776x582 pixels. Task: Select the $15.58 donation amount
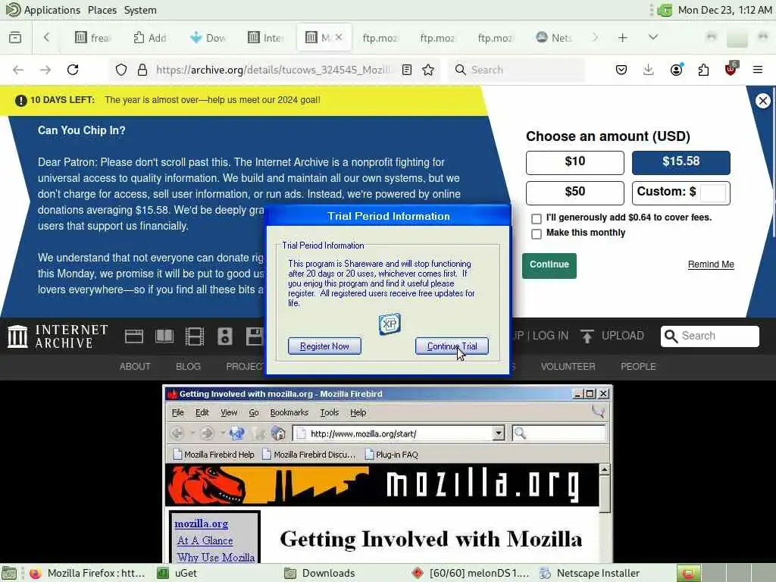click(681, 162)
